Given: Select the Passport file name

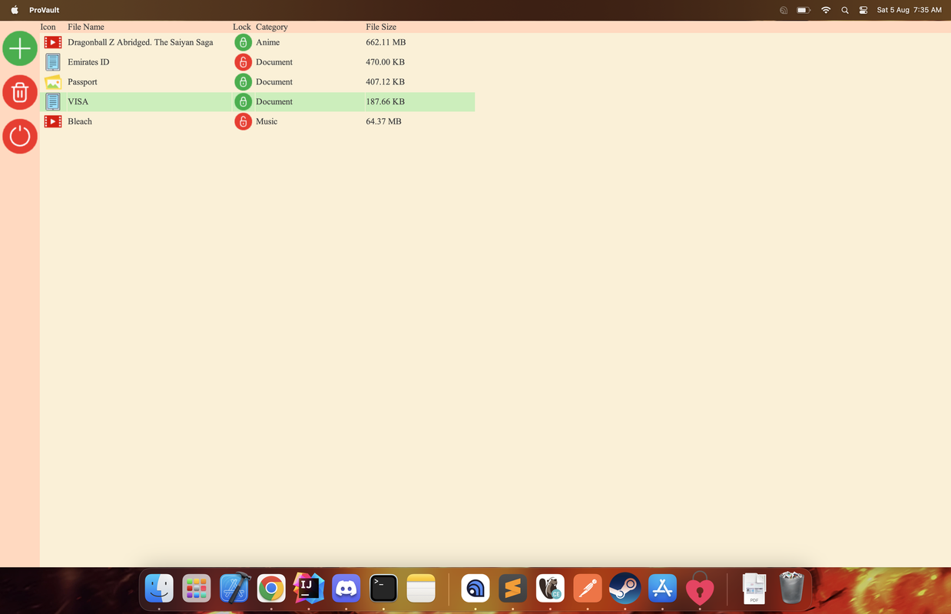Looking at the screenshot, I should (x=82, y=81).
